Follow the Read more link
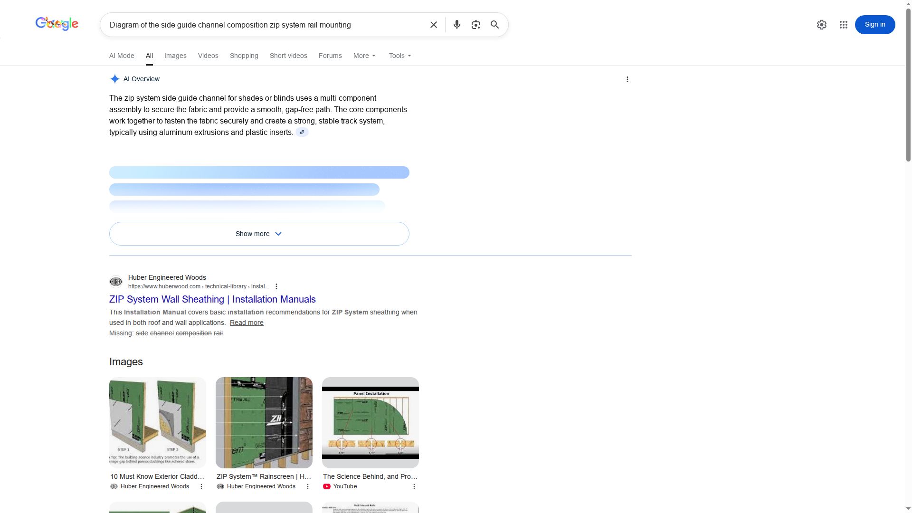Image resolution: width=912 pixels, height=513 pixels. click(x=247, y=323)
